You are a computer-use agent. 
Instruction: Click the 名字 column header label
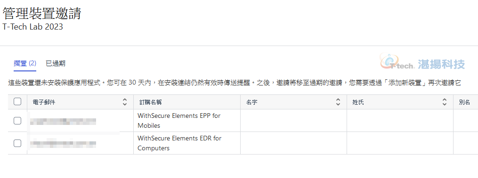[251, 102]
